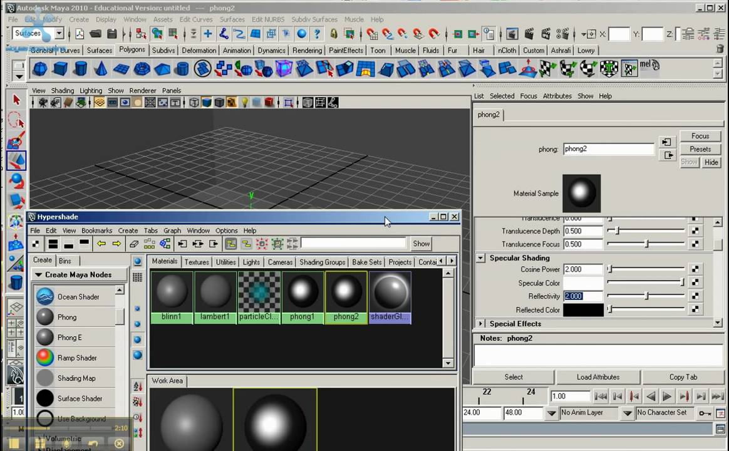Click Hypershade next graph yellow arrow
This screenshot has width=729, height=451.
click(x=116, y=244)
